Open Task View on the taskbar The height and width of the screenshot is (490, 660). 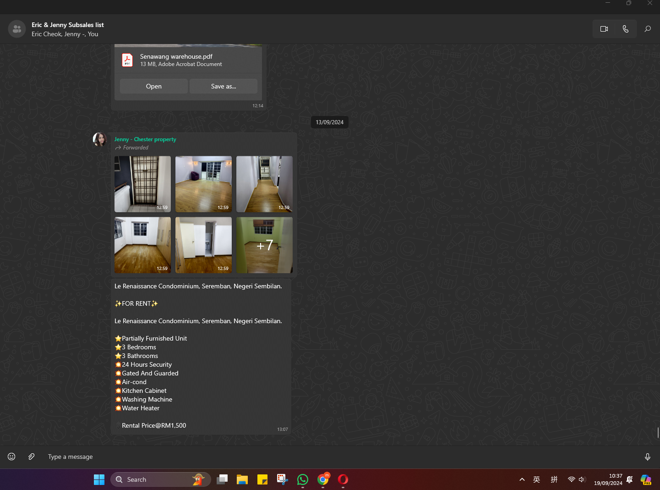coord(222,479)
